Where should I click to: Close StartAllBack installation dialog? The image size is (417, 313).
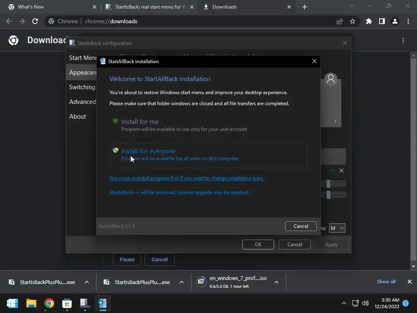[x=314, y=61]
